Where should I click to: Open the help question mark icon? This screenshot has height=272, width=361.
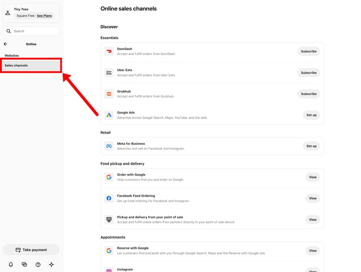(38, 265)
